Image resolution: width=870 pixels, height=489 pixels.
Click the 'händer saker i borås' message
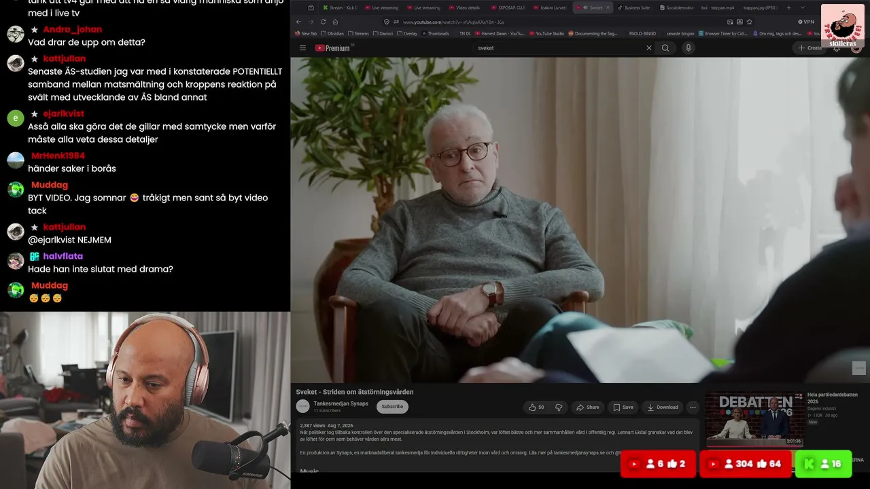72,168
